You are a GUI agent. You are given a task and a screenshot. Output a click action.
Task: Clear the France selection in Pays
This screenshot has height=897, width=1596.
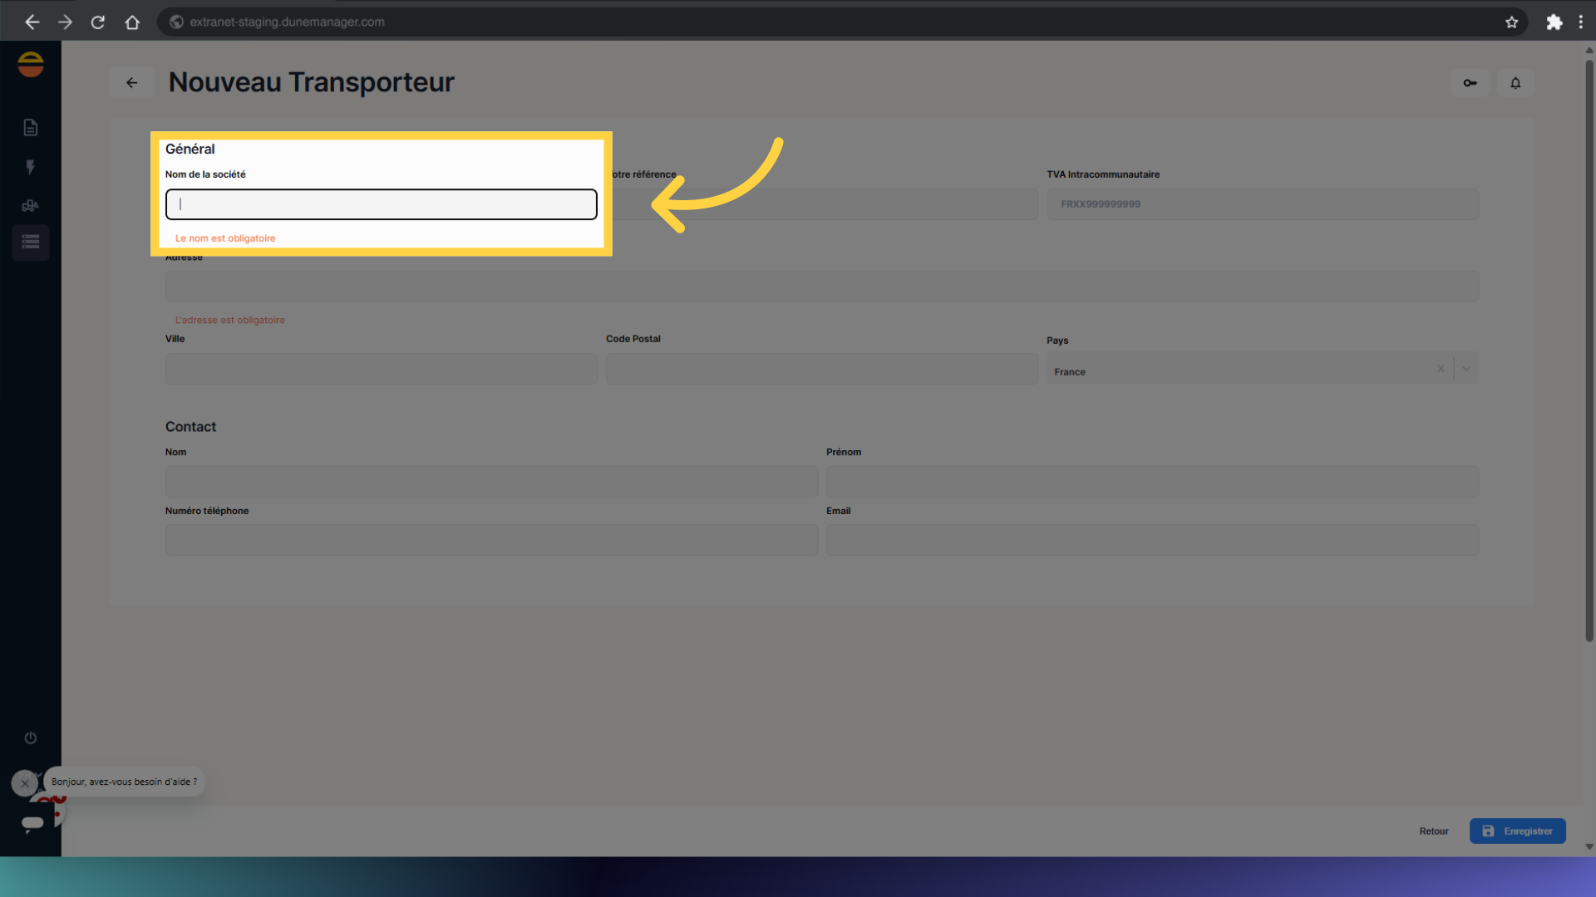click(1441, 369)
